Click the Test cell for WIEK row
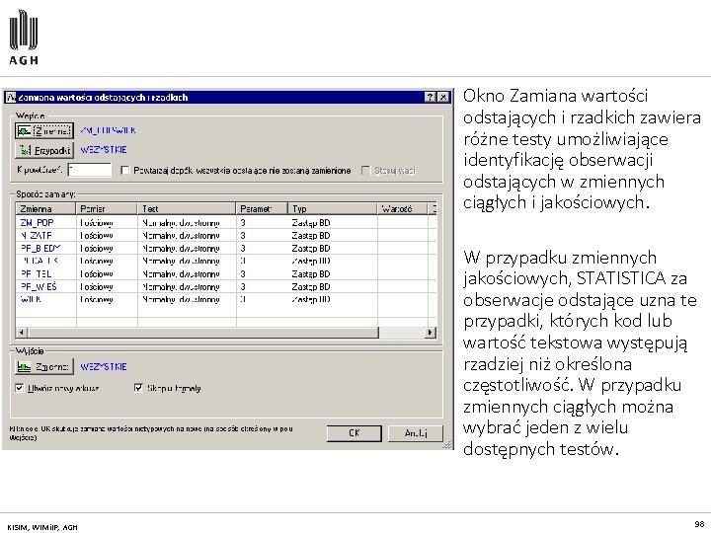711x533 pixels. (x=187, y=300)
